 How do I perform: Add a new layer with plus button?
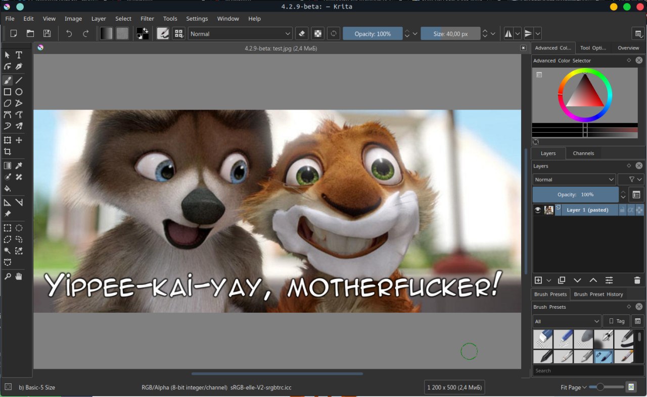pyautogui.click(x=538, y=280)
